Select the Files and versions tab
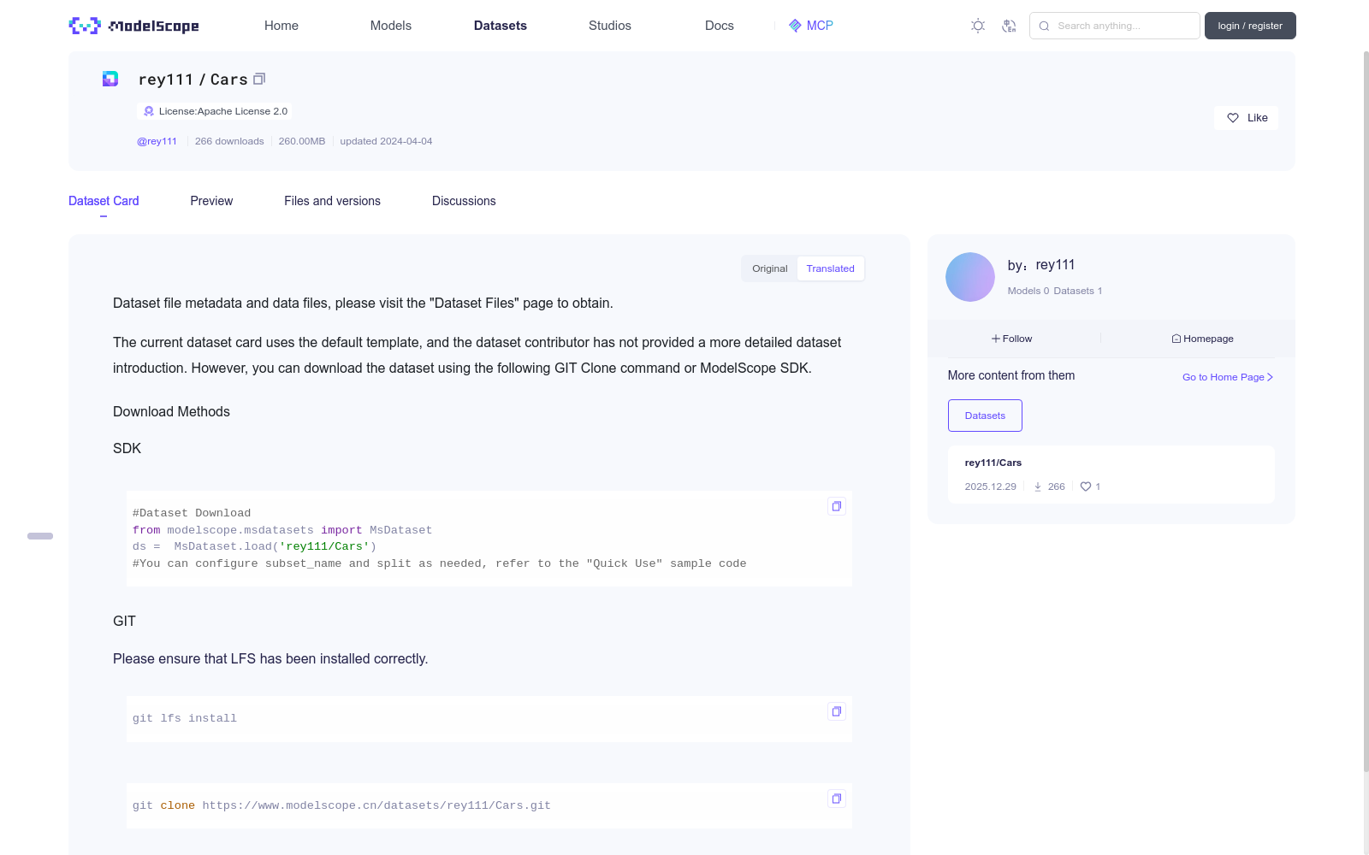This screenshot has width=1369, height=855. point(332,201)
